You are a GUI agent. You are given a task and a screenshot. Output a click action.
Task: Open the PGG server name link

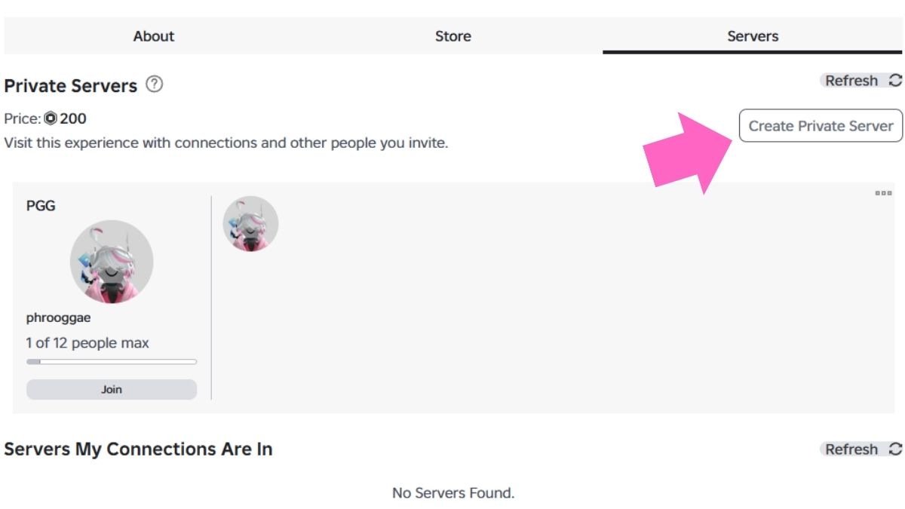pyautogui.click(x=41, y=205)
